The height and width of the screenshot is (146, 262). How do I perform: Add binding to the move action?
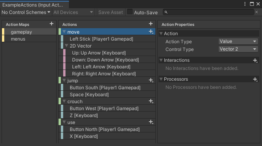click(151, 32)
